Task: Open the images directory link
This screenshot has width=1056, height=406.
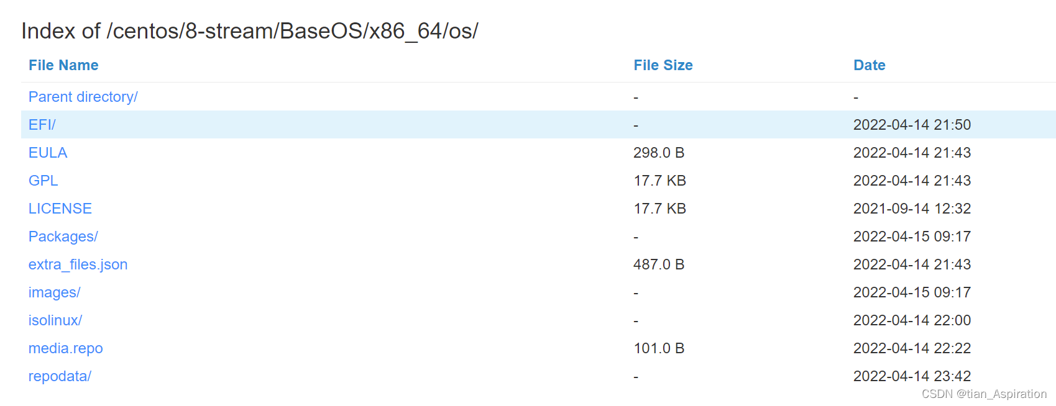Action: click(x=54, y=292)
